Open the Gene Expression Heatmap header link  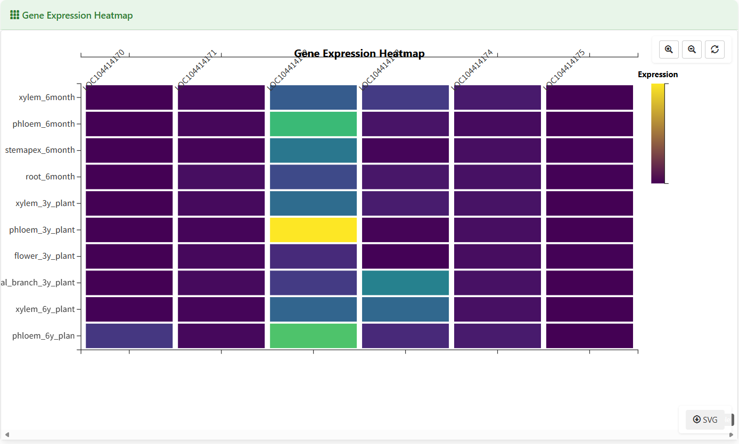pyautogui.click(x=71, y=15)
